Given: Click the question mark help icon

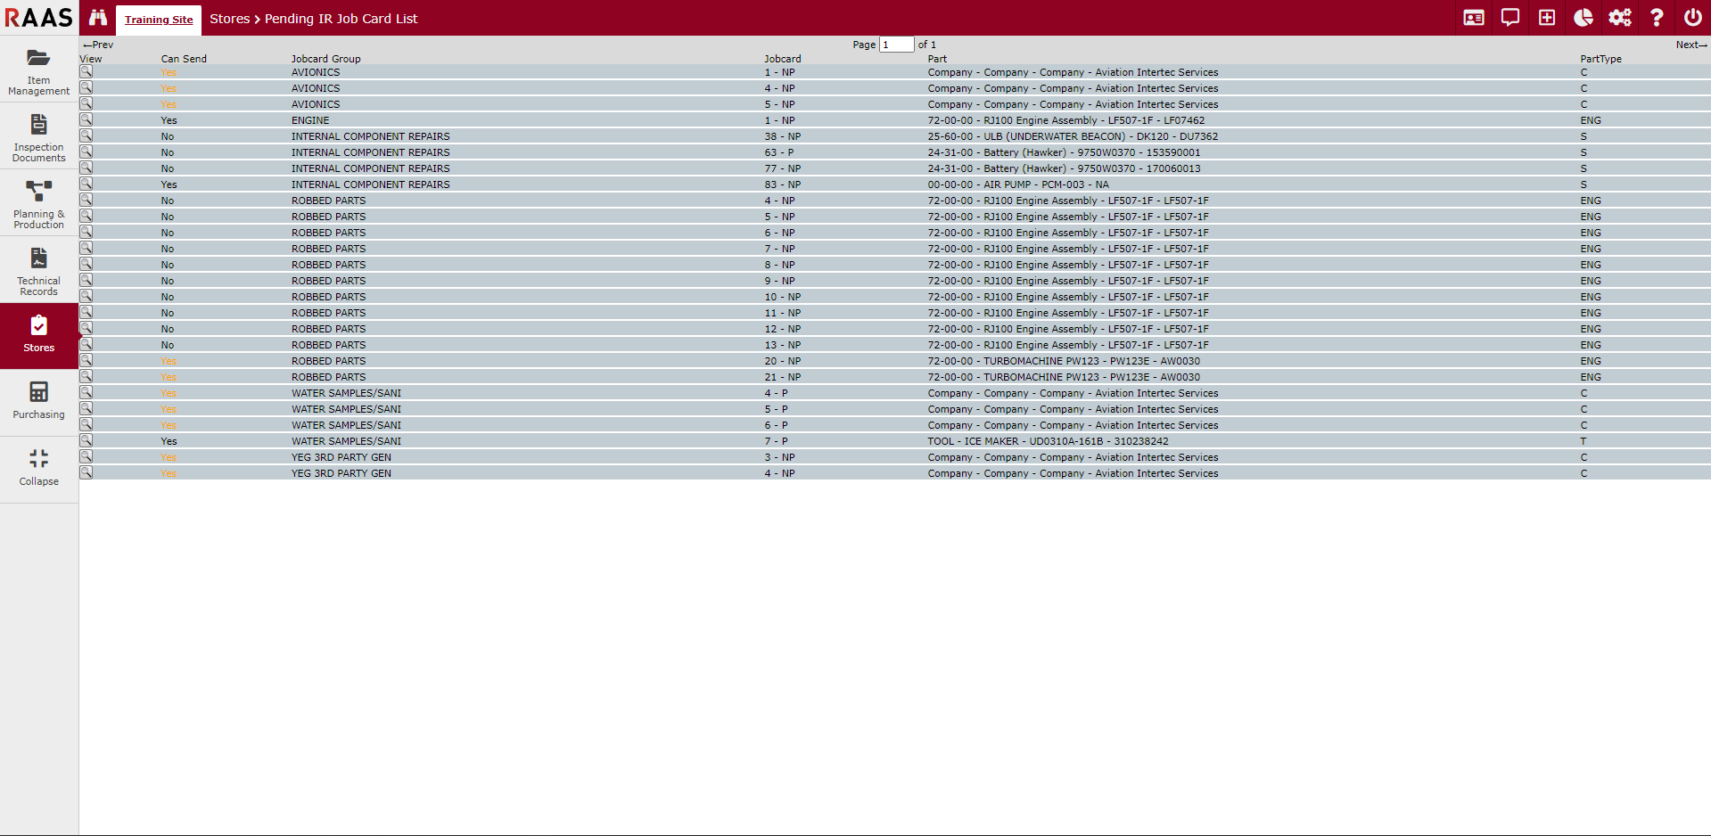Looking at the screenshot, I should point(1657,18).
